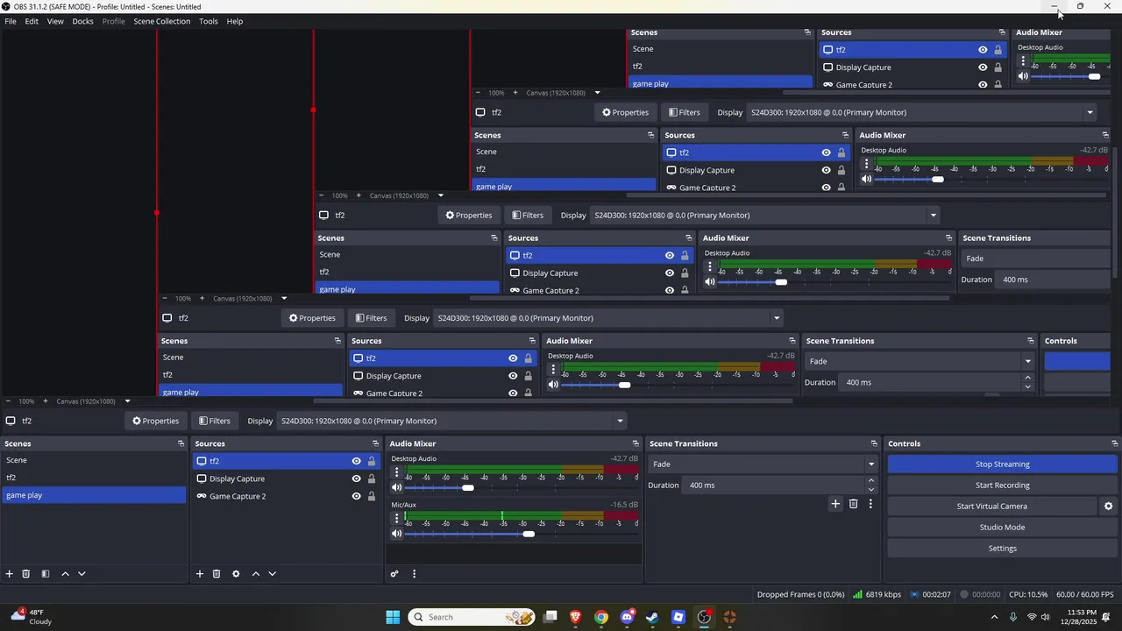Open Discord from the taskbar
Viewport: 1122px width, 631px height.
click(x=627, y=617)
